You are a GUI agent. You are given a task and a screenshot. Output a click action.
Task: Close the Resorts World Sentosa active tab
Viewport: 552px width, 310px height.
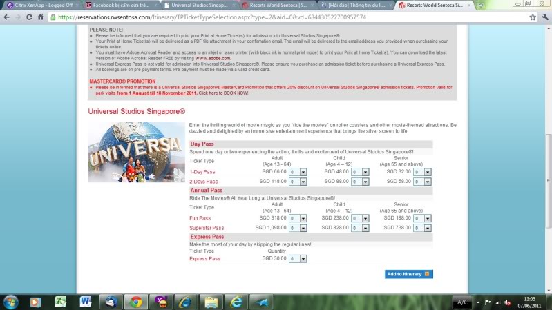coord(469,6)
